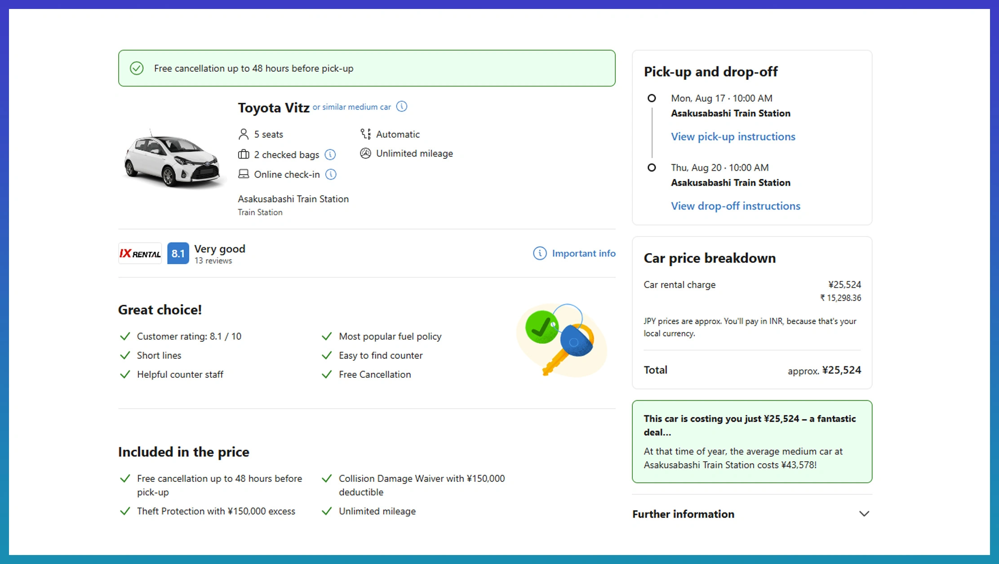Screen dimensions: 999x564
Task: Click the Important info circle icon
Action: tap(540, 253)
